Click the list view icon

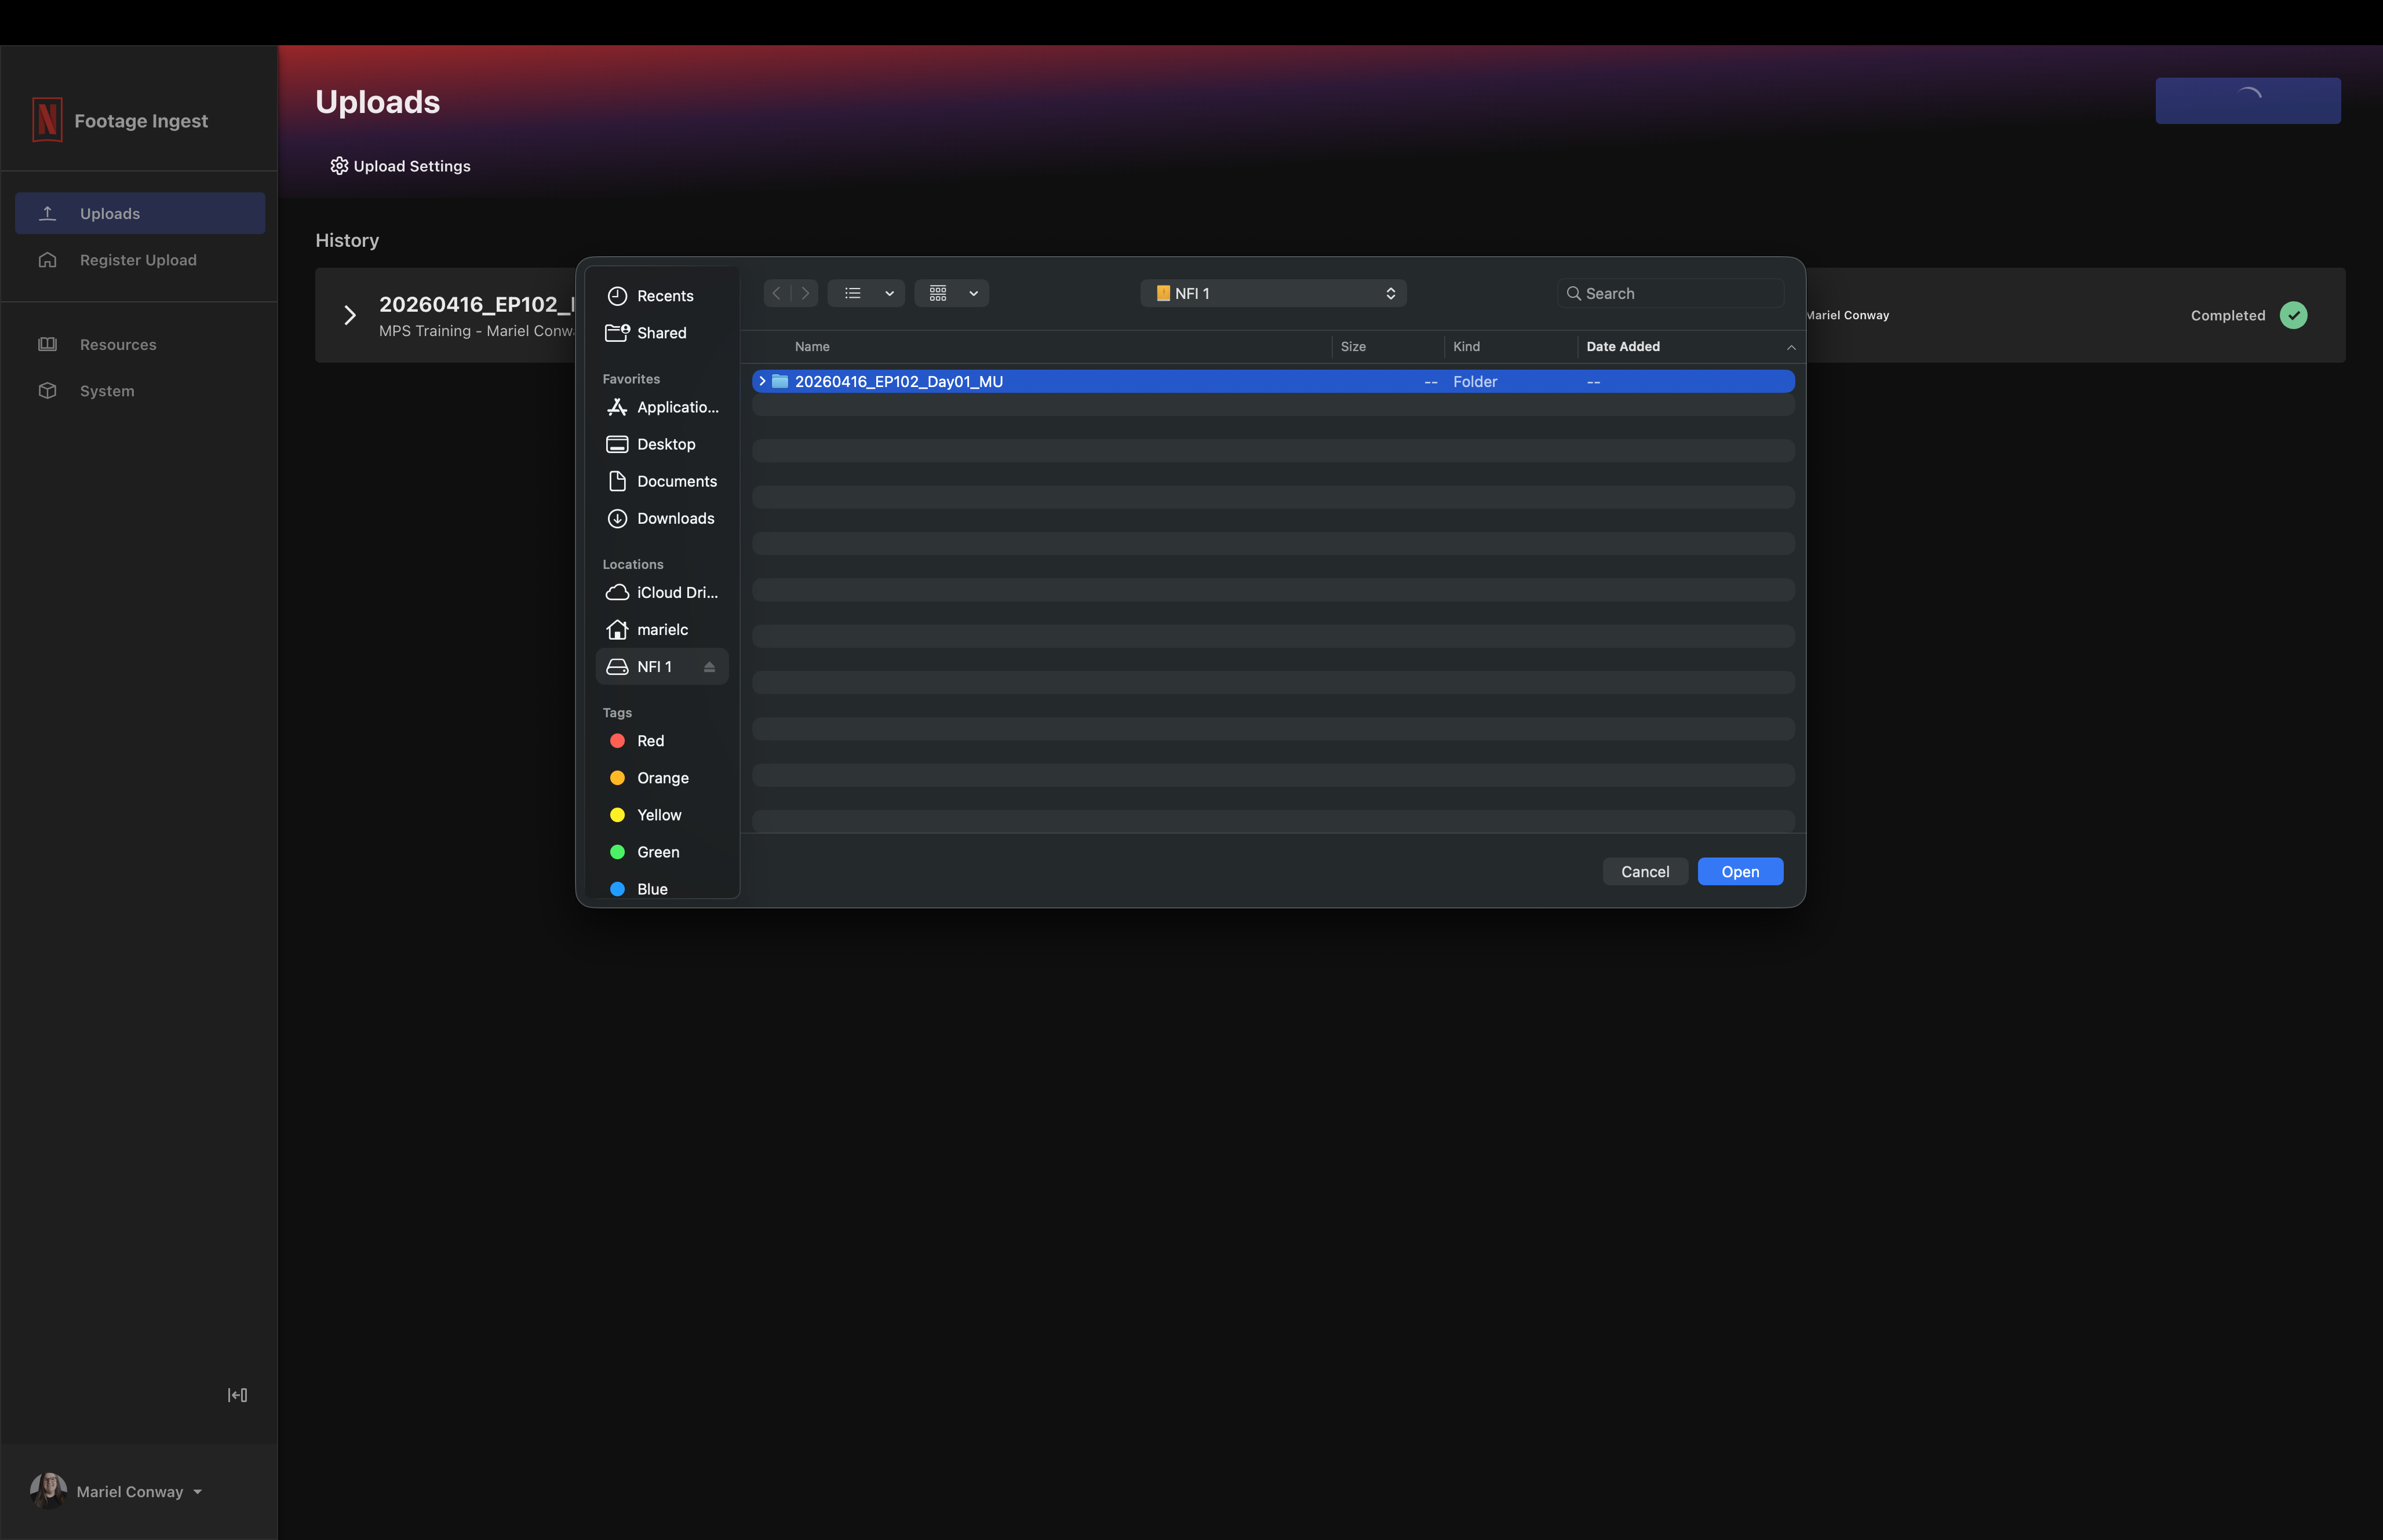(853, 293)
